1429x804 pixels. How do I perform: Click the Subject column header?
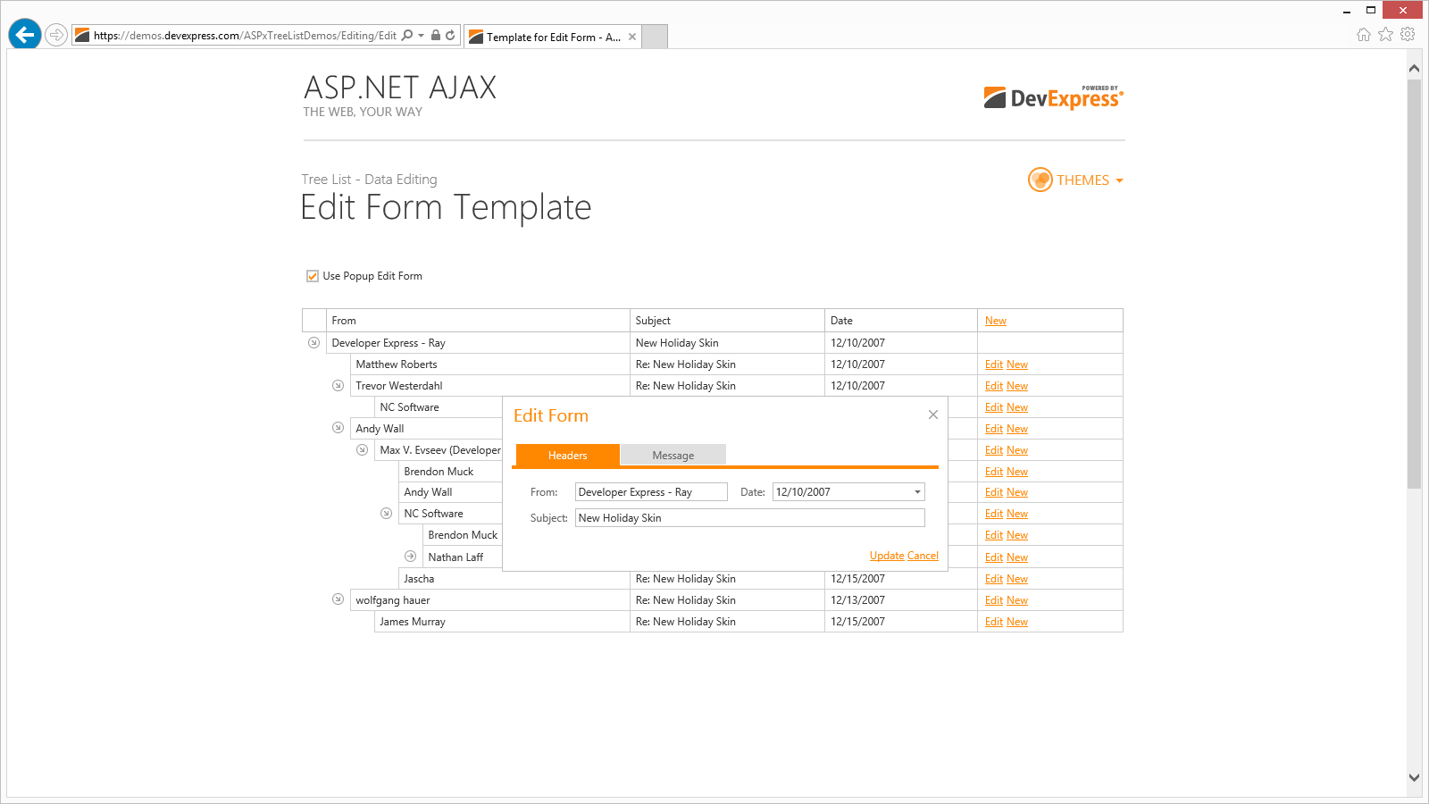tap(727, 321)
